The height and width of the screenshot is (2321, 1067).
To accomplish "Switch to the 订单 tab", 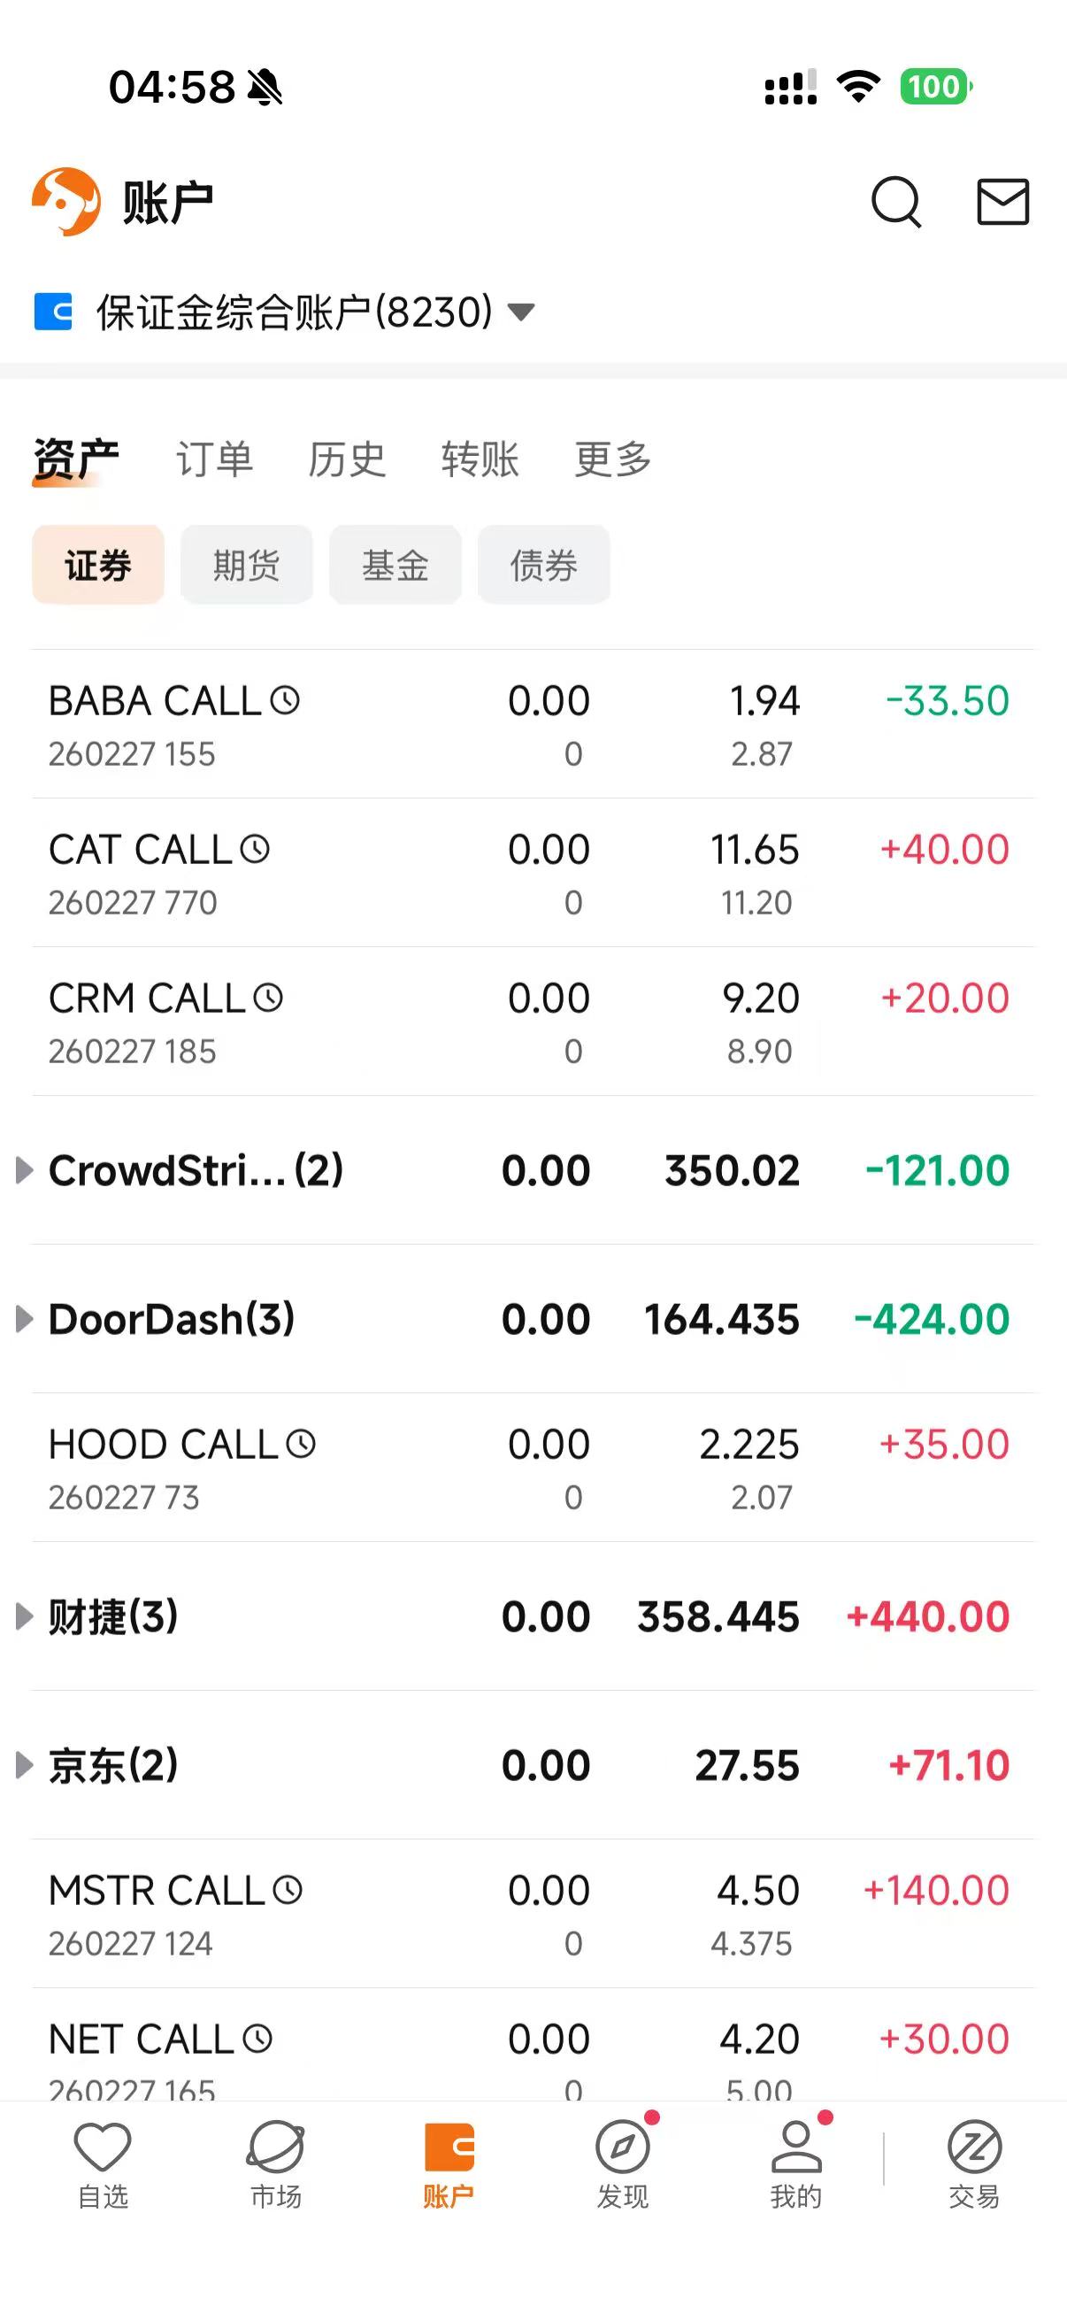I will [x=214, y=459].
